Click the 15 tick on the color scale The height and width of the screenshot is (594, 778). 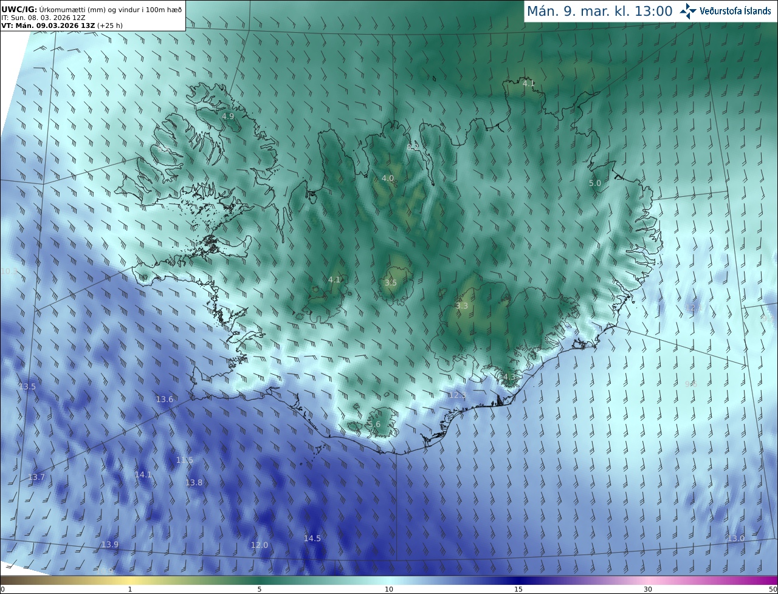pos(518,589)
